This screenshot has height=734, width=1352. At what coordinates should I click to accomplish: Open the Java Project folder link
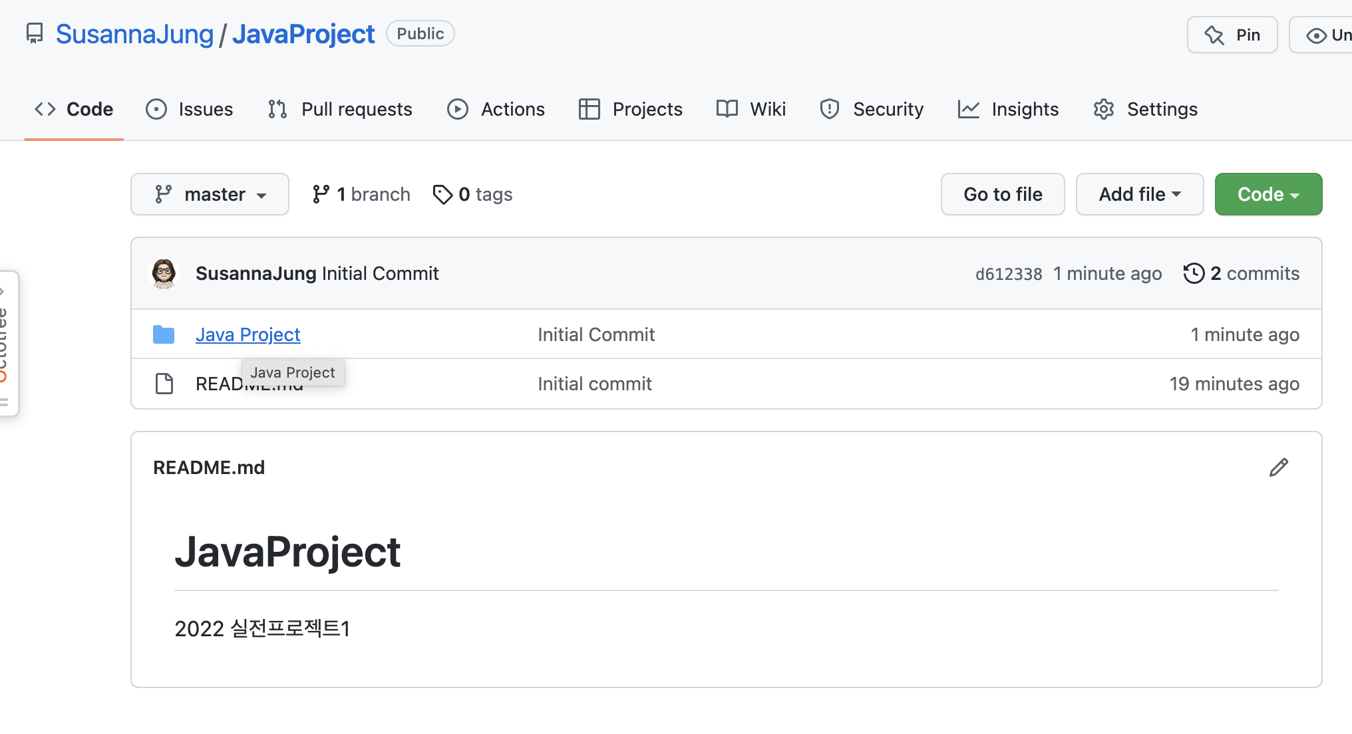[248, 334]
